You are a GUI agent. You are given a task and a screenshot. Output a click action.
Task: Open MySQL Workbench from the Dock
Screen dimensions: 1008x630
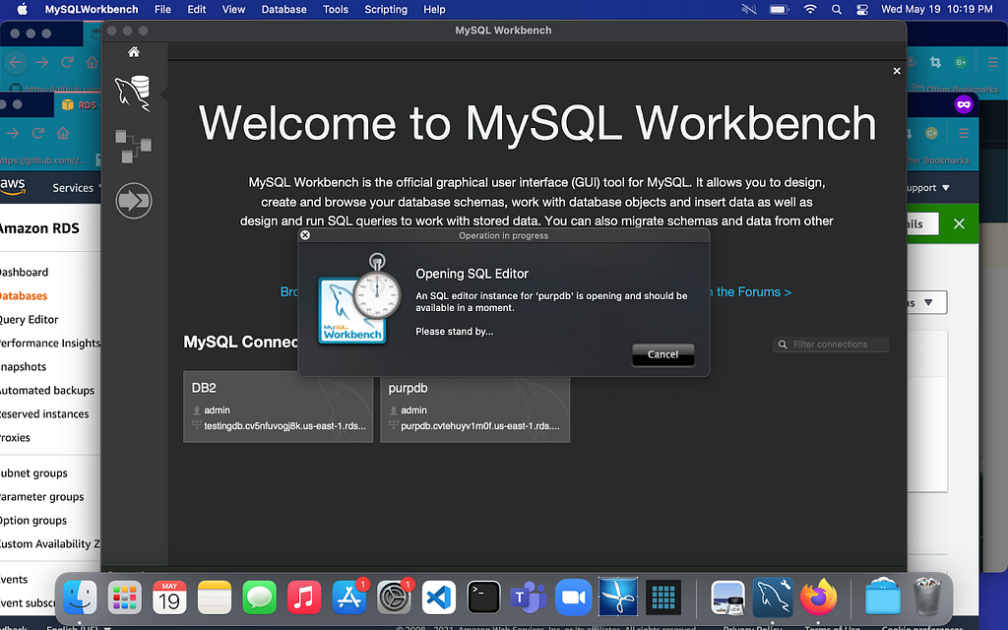(x=773, y=598)
